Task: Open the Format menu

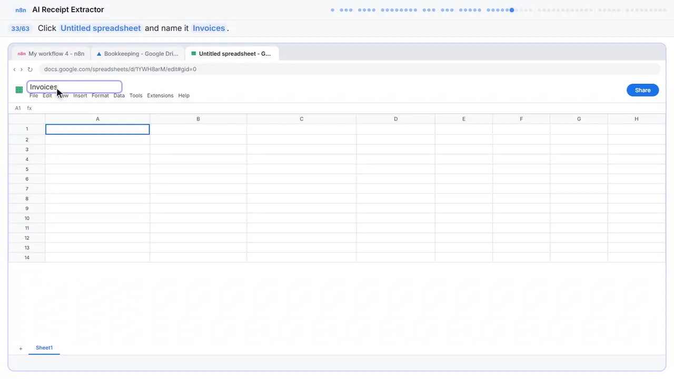Action: click(x=100, y=96)
